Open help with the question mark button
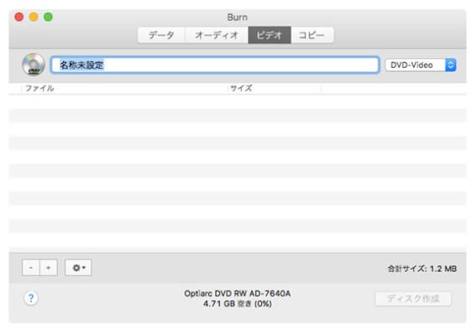The image size is (476, 335). [31, 298]
